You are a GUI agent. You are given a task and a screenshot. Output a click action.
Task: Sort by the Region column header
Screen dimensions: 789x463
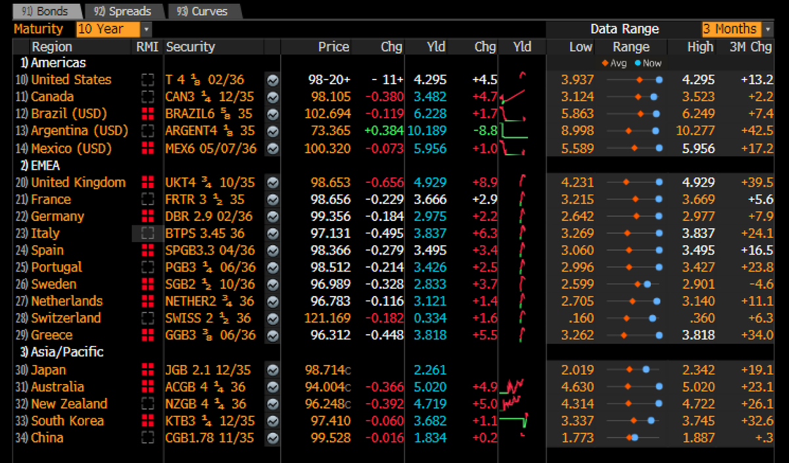(52, 47)
